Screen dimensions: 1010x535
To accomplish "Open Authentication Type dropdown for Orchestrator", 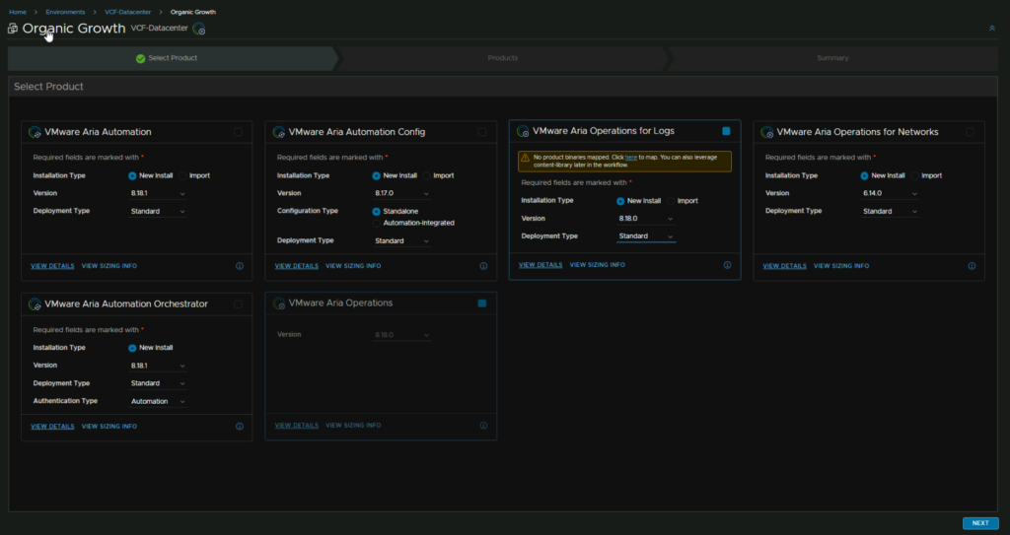I will point(158,401).
